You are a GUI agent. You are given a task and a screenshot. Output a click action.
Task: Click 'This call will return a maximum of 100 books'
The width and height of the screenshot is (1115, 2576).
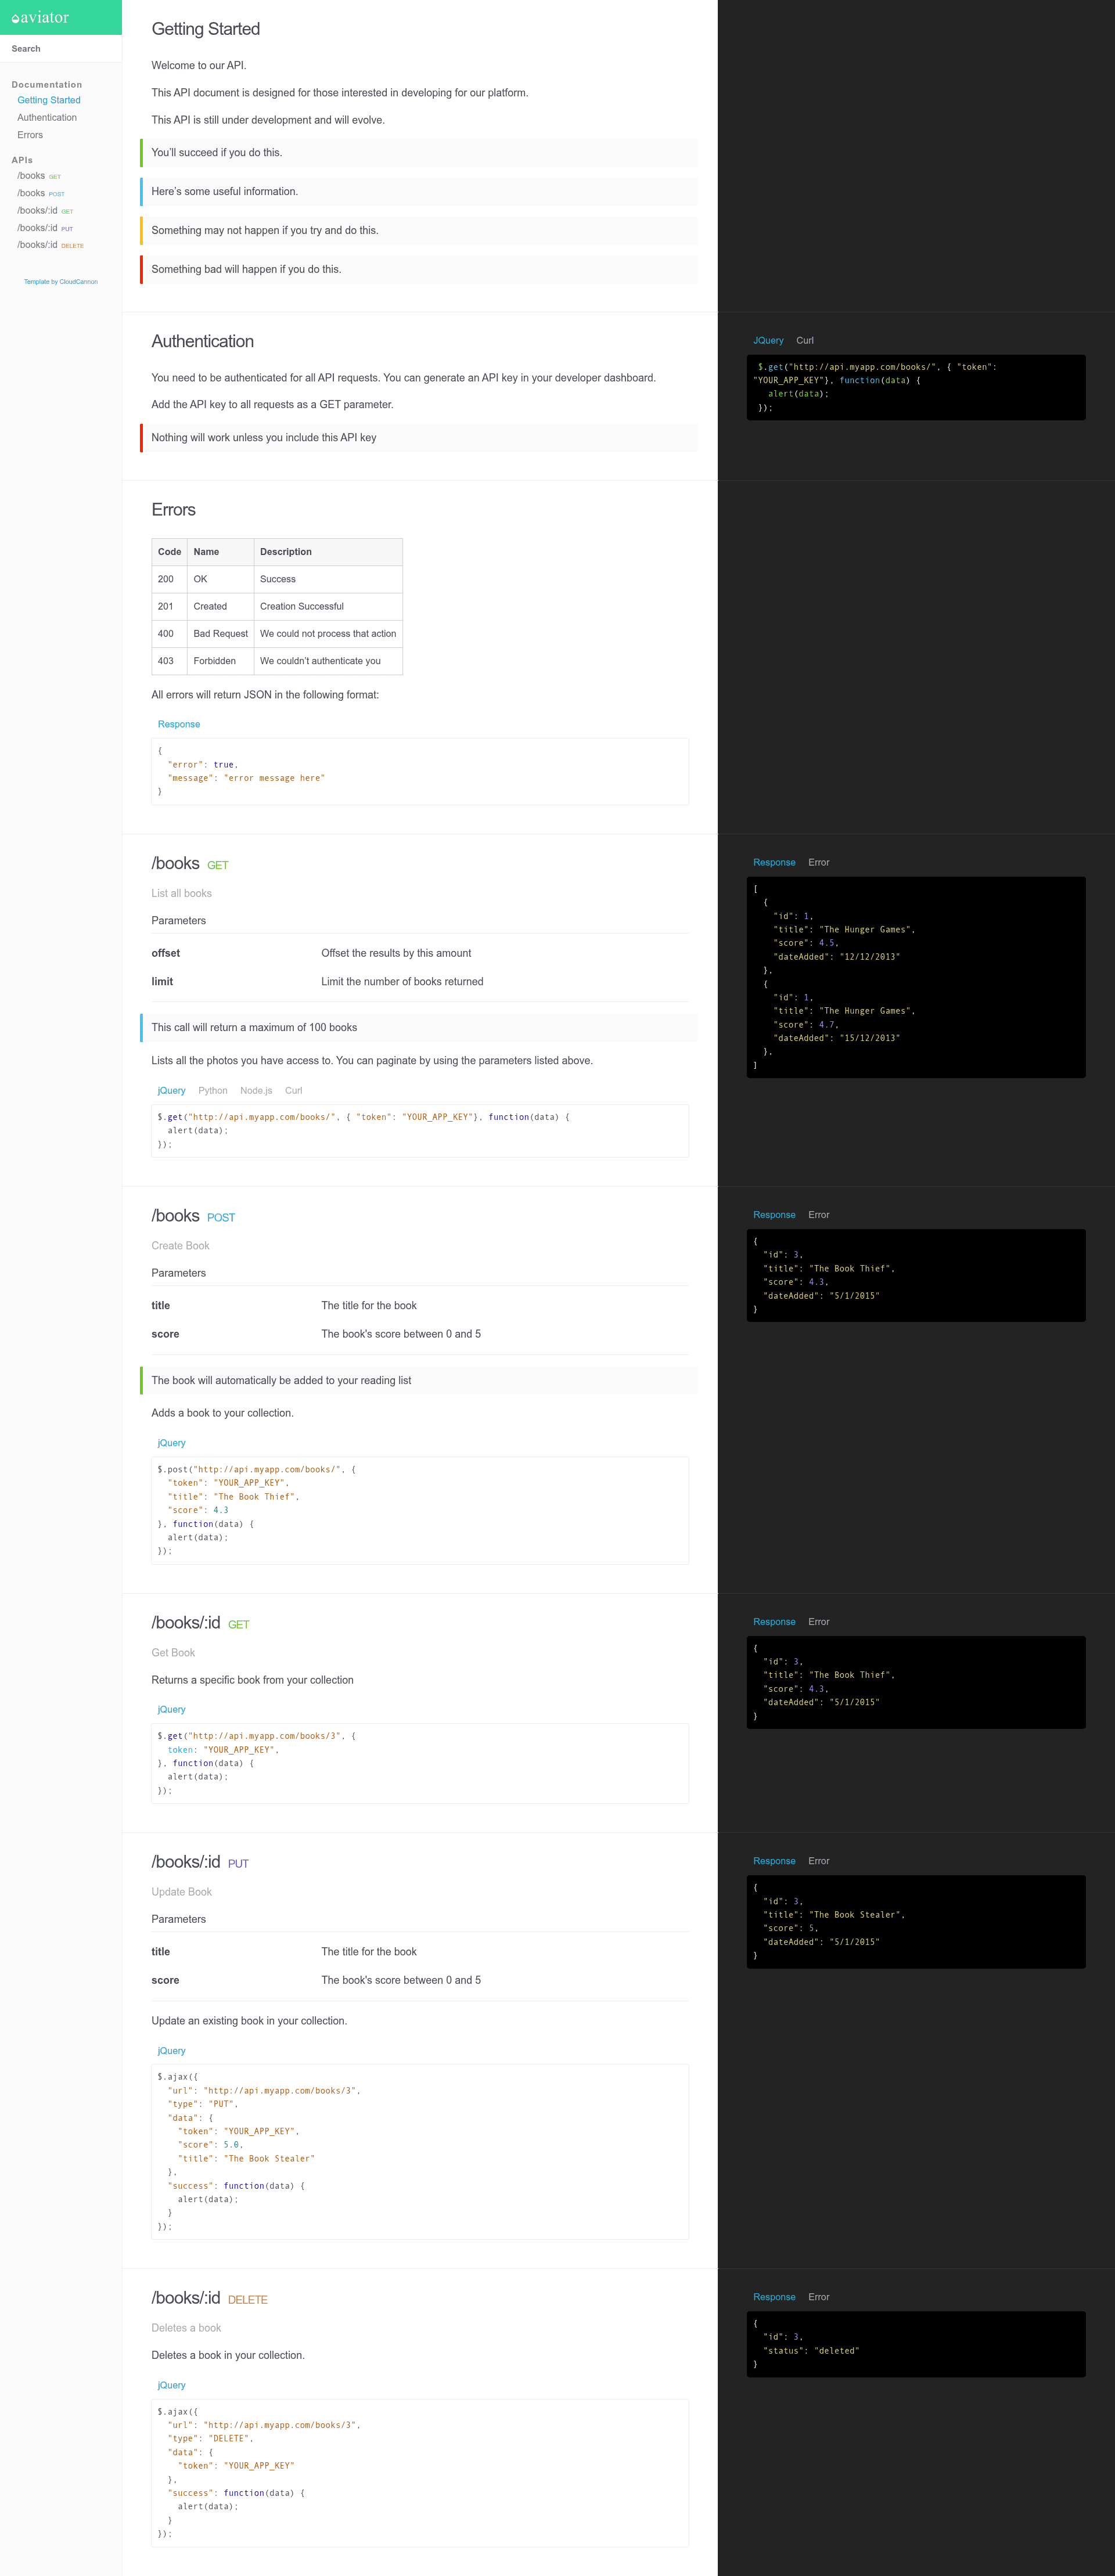(x=419, y=1028)
